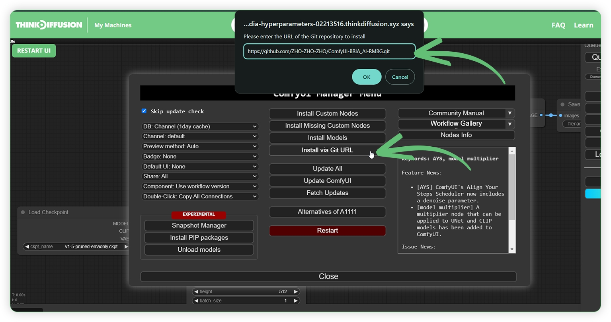611x322 pixels.
Task: Advance ckpt_name with right arrow
Action: pos(126,246)
